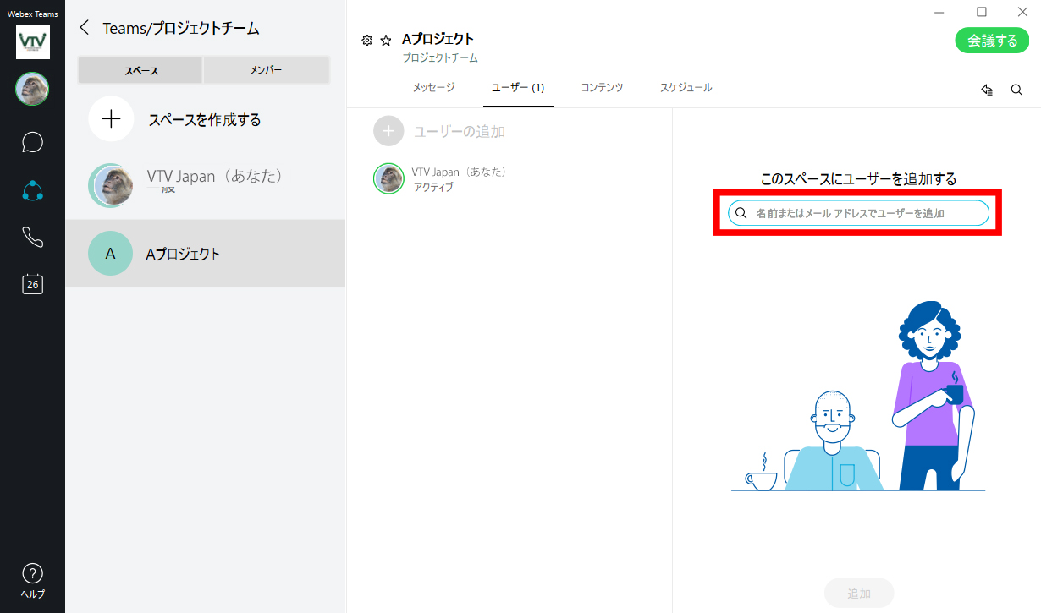
Task: Minimize the Webex Teams window
Action: (941, 12)
